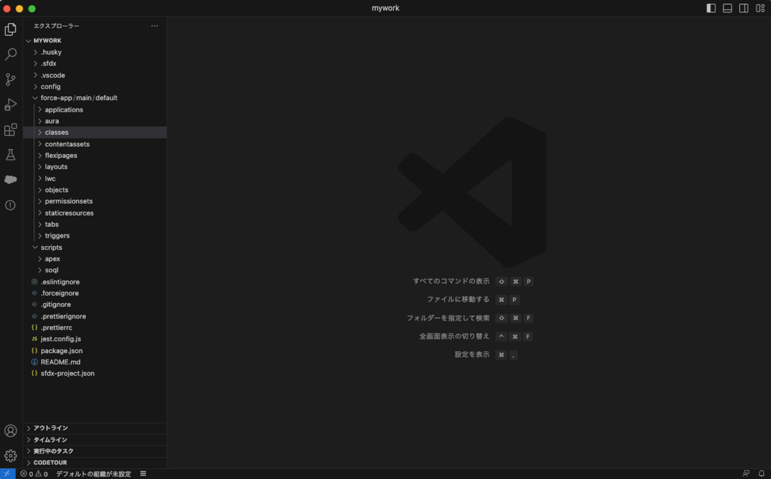Click すべてのコマンドの表示 shortcut hint
This screenshot has height=479, width=771.
(451, 281)
